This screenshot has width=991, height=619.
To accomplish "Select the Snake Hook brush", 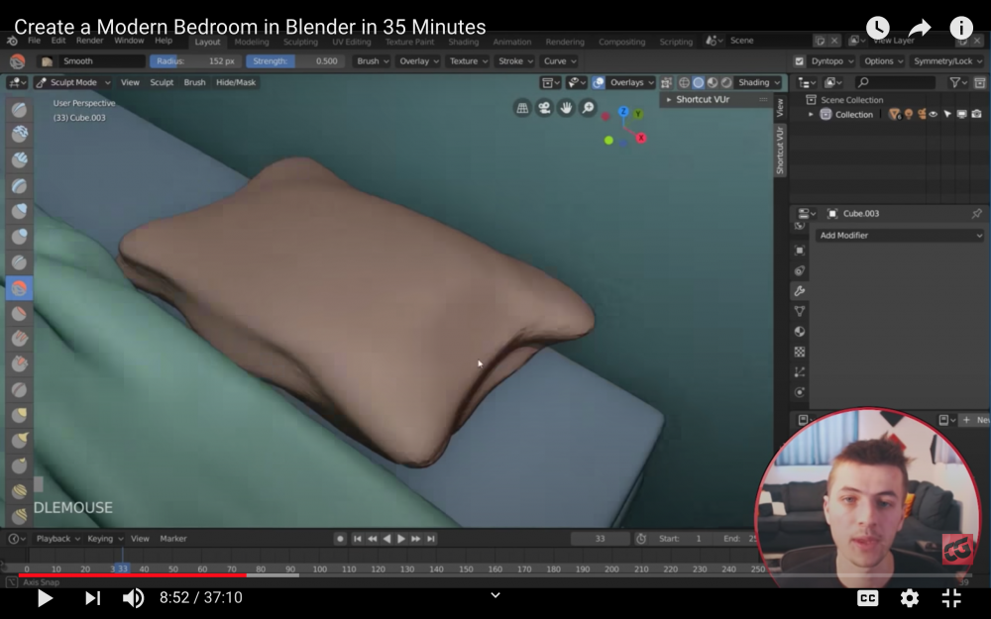I will click(x=20, y=441).
